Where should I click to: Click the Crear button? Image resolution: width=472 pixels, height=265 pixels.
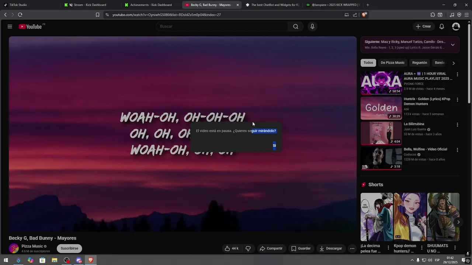423,26
